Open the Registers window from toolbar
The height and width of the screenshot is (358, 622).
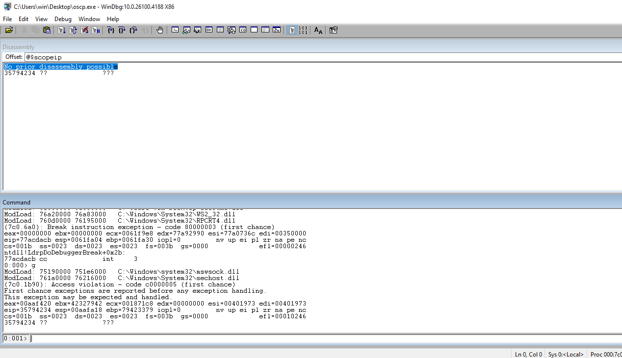coord(208,30)
